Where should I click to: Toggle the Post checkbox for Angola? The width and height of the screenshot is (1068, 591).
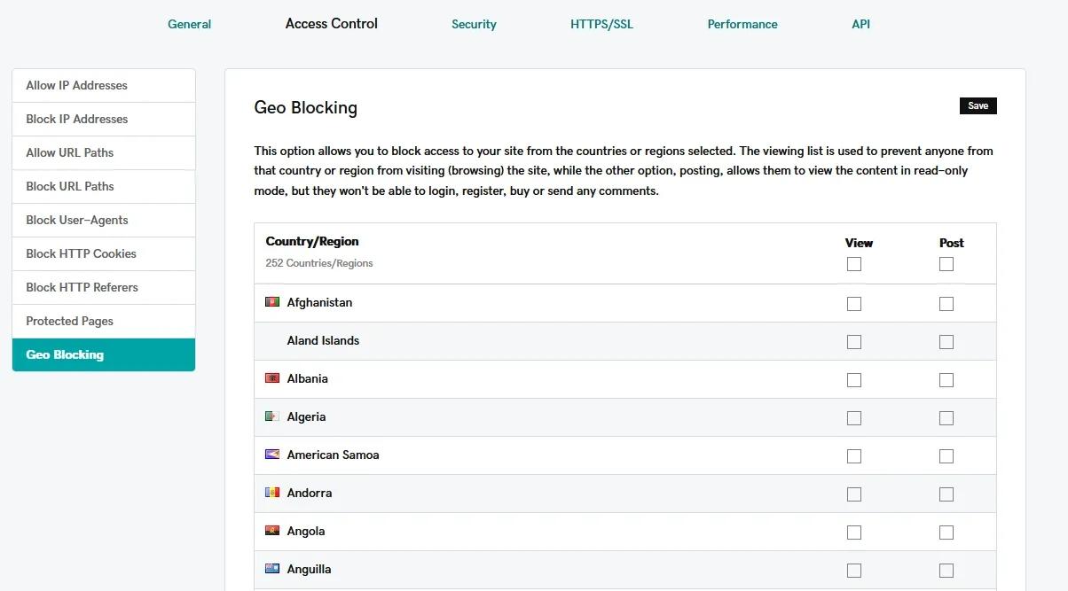(x=946, y=533)
